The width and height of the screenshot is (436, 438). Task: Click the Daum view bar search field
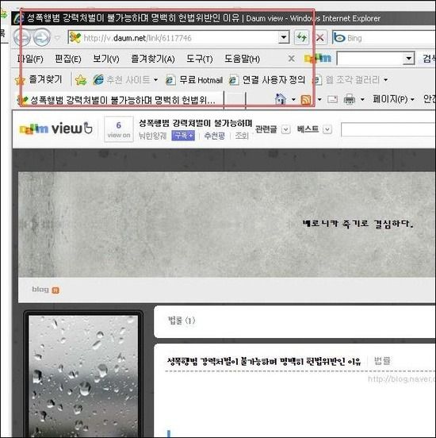(388, 130)
